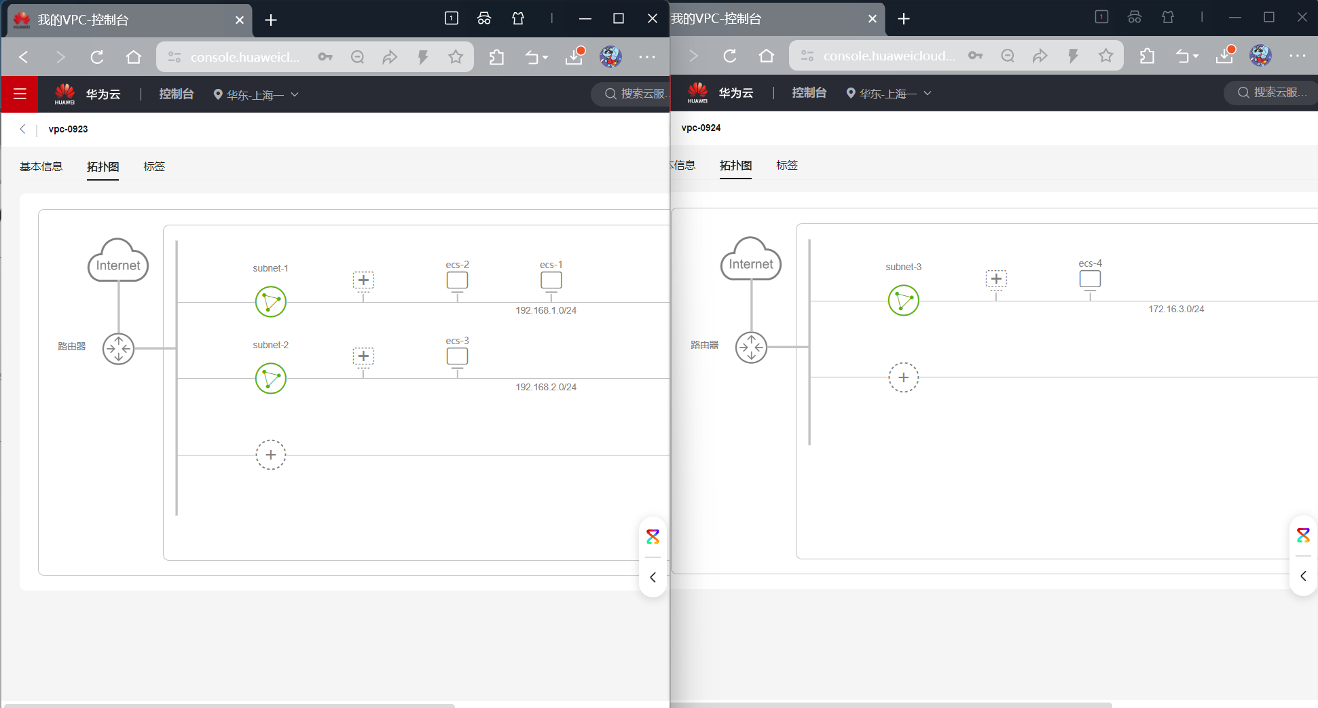Screen dimensions: 1318x708
Task: Select the 拓扑图 tab in vpc-0923
Action: [x=103, y=166]
